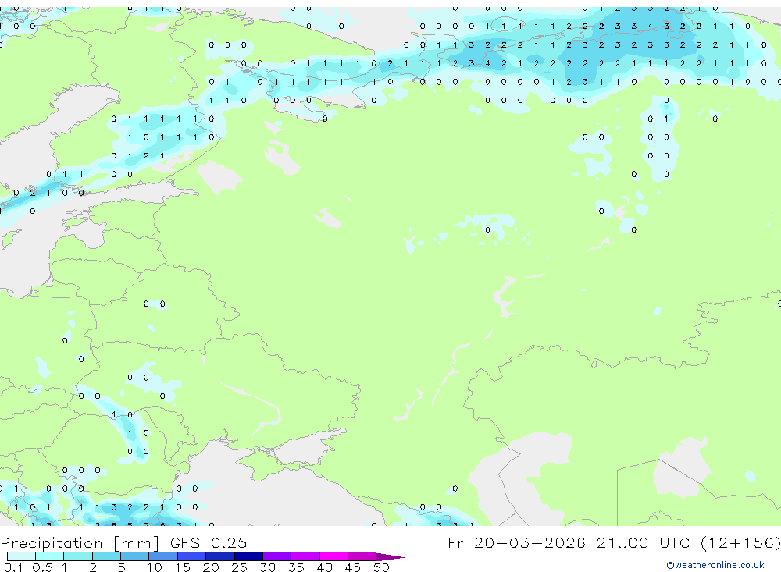Image resolution: width=781 pixels, height=572 pixels.
Task: Click the 'Precipitation [mm] GFS 0.25' title text
Action: click(x=123, y=542)
